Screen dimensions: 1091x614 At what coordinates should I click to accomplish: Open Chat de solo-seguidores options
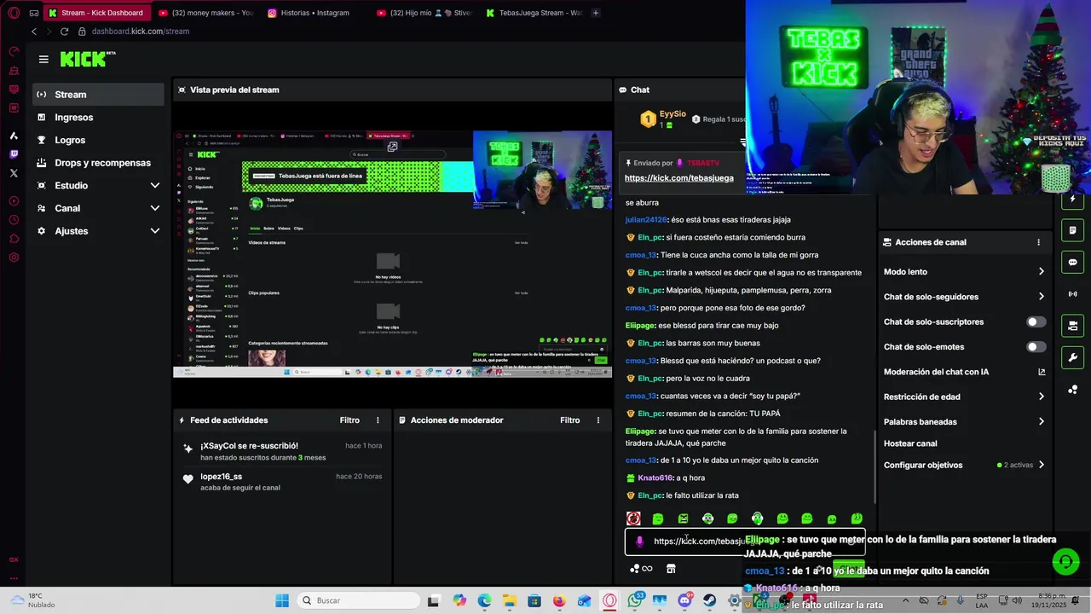click(x=963, y=297)
